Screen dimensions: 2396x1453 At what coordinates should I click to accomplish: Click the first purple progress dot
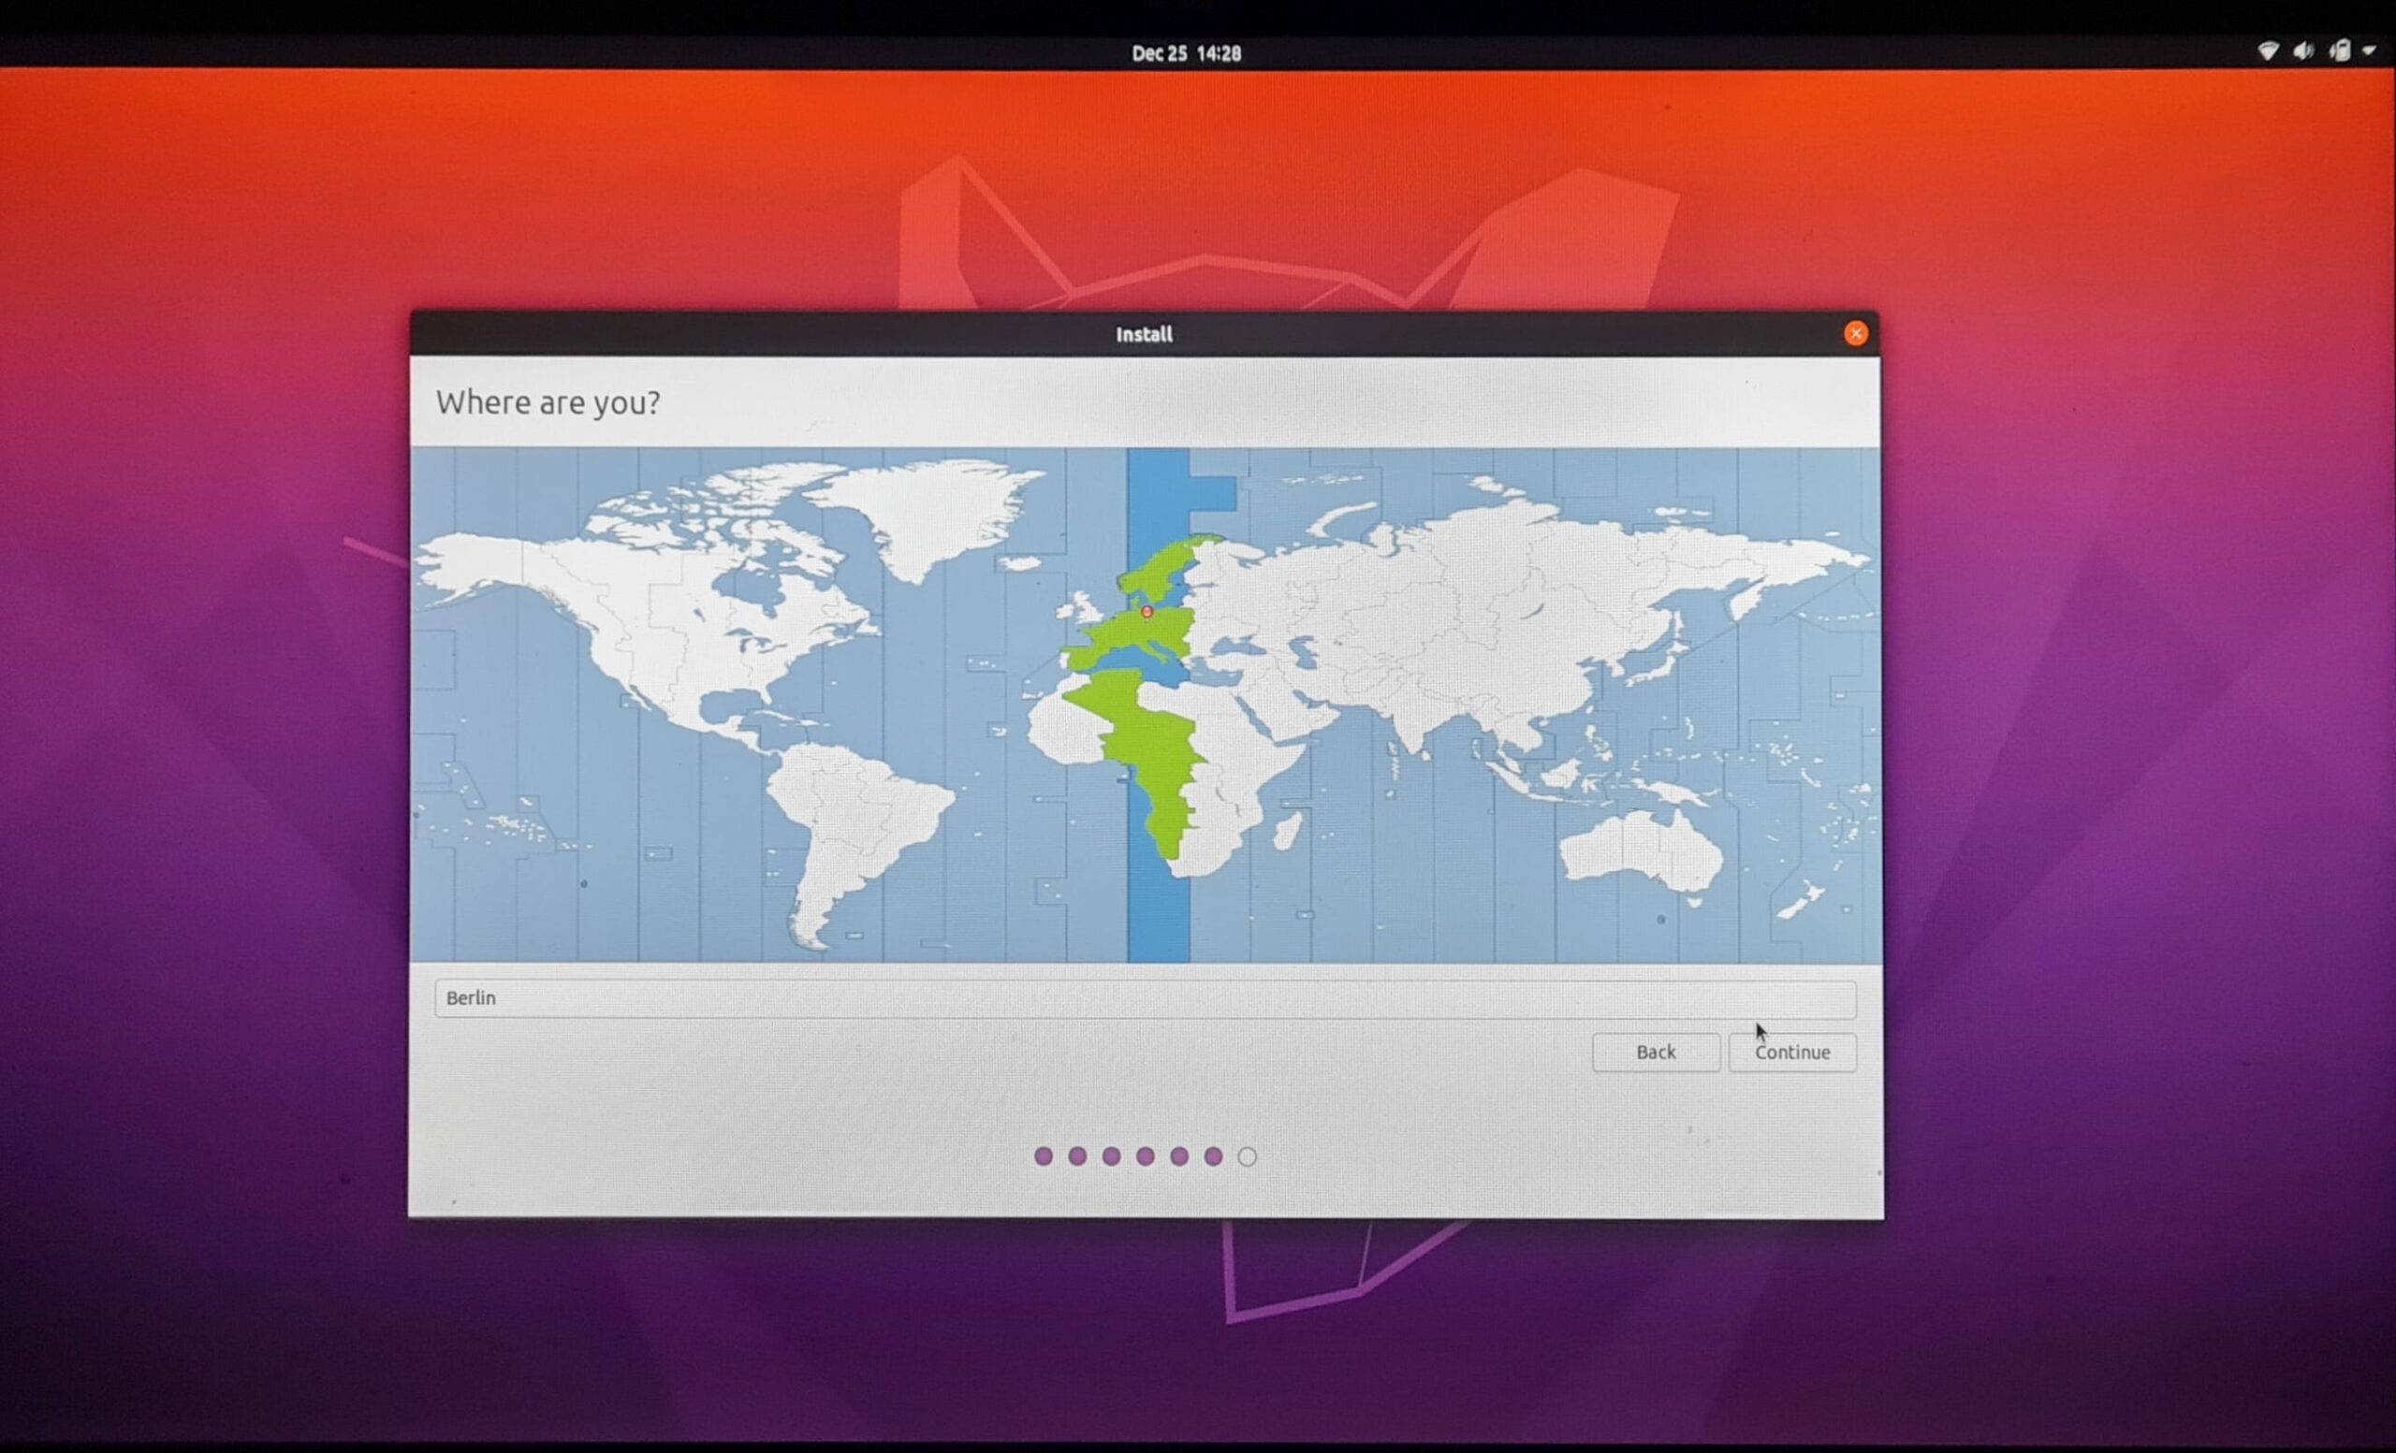click(x=1044, y=1155)
